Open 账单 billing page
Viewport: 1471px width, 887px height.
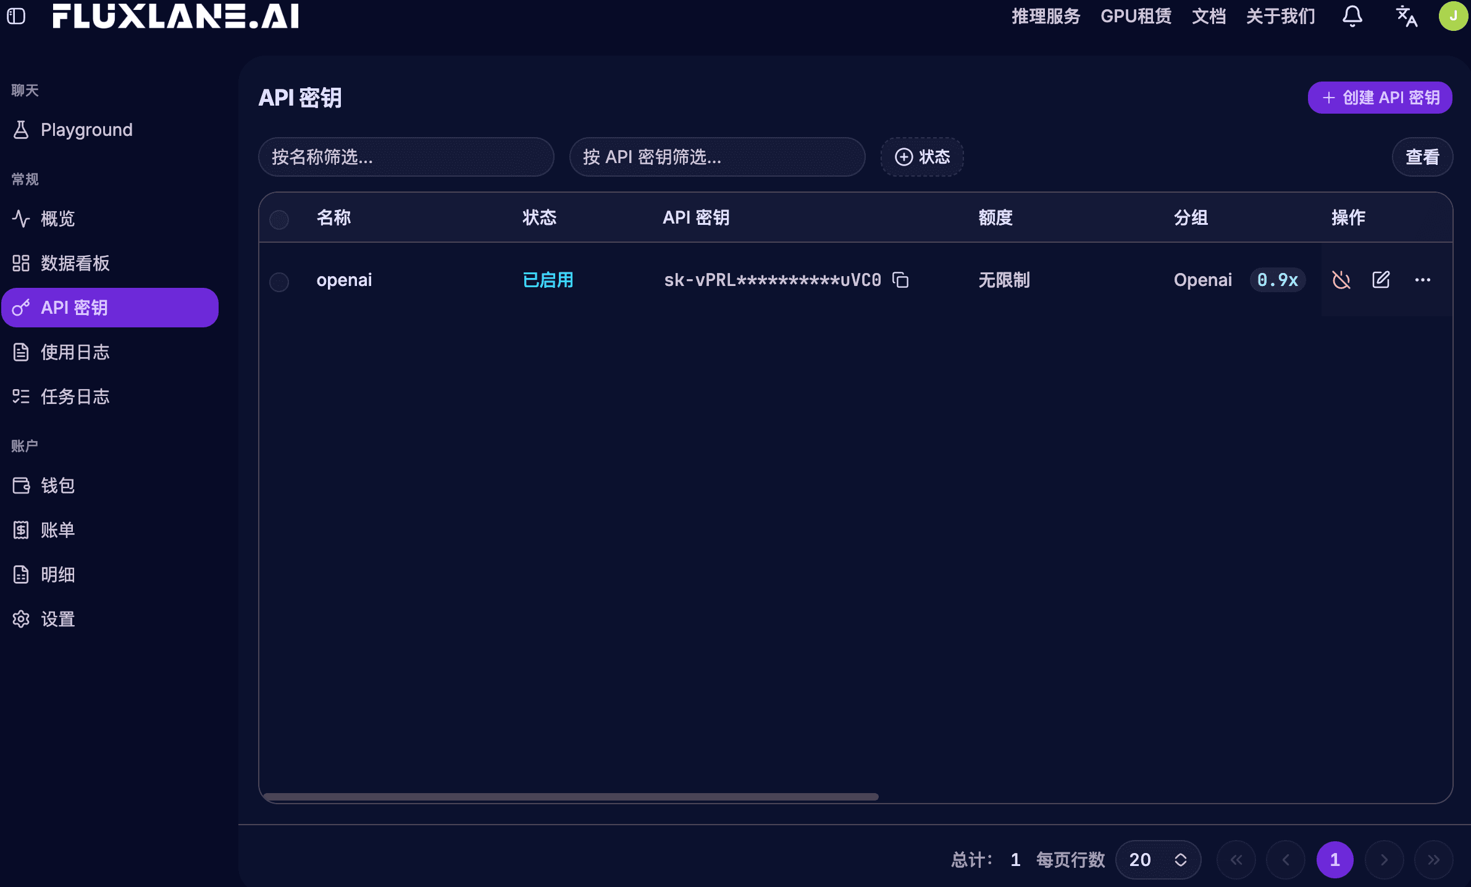(110, 530)
